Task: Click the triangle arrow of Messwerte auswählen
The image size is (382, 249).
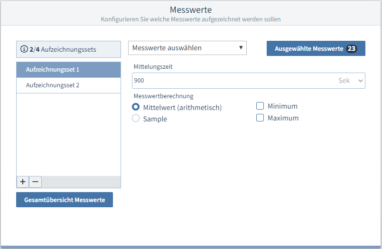Action: [241, 47]
